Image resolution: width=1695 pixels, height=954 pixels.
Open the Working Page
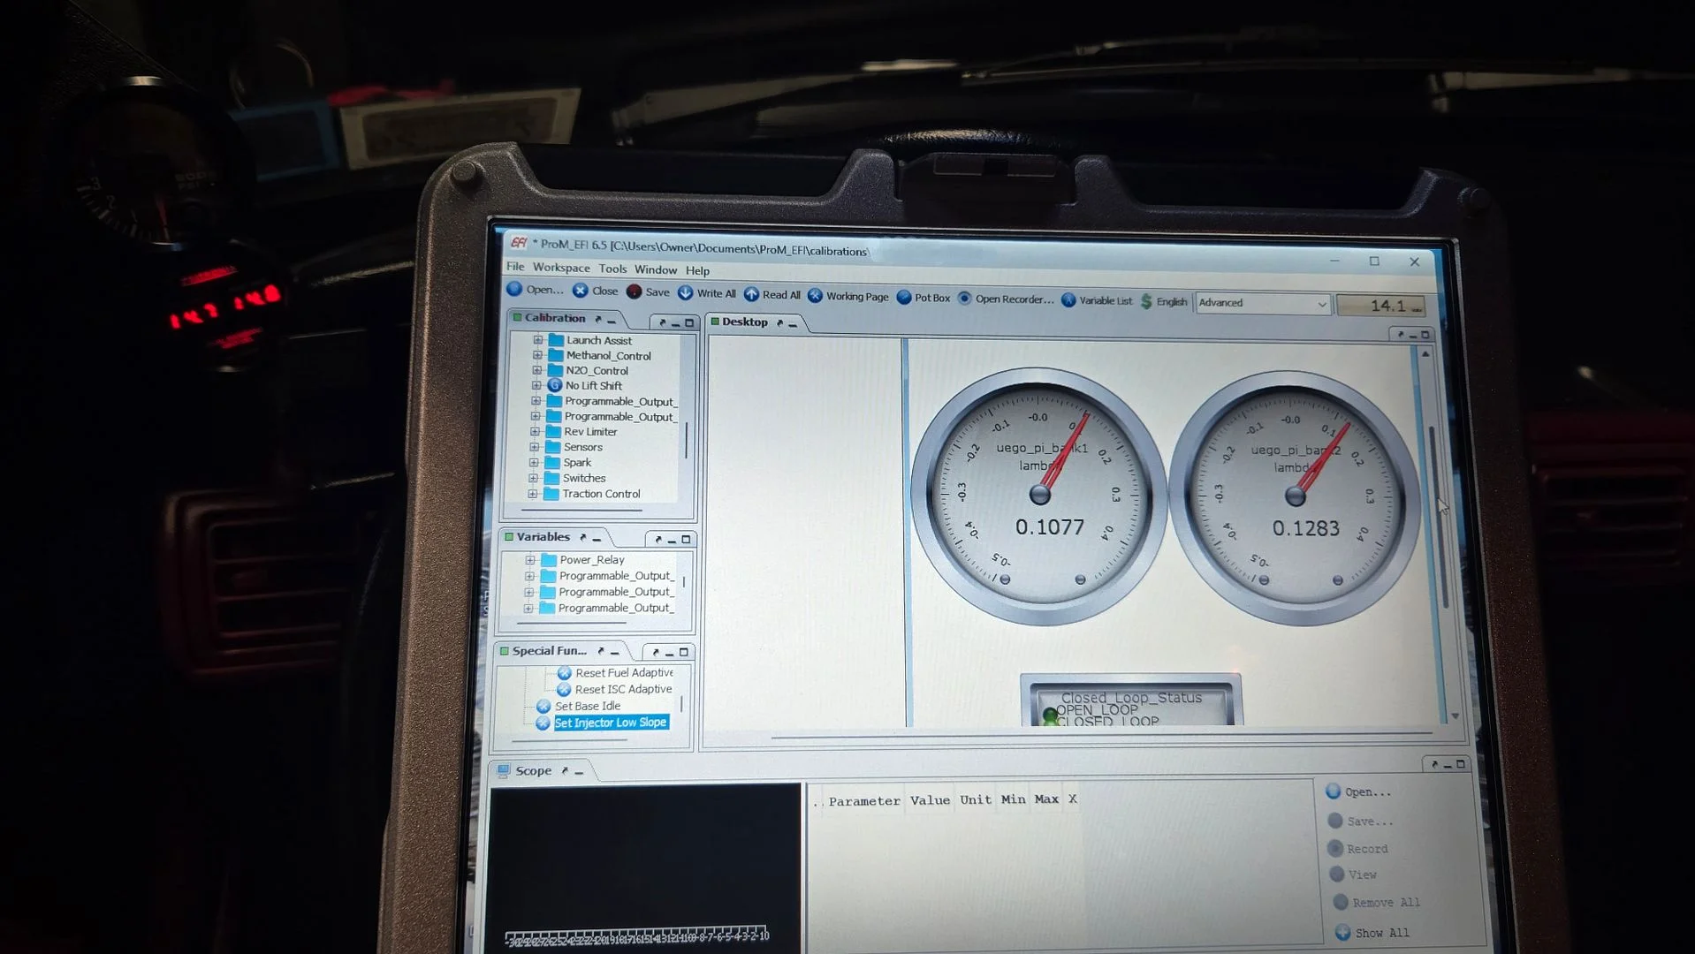[x=815, y=295]
